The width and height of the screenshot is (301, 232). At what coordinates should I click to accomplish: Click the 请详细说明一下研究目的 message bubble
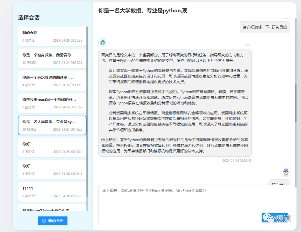[x=264, y=27]
